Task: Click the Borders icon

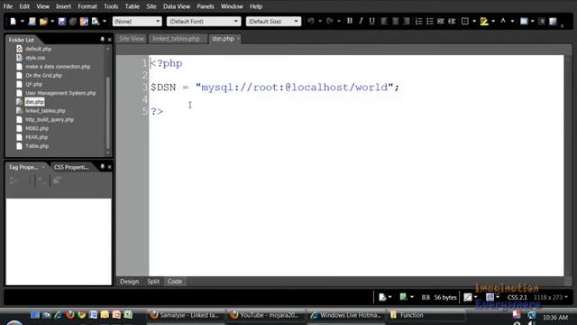Action: point(465,22)
